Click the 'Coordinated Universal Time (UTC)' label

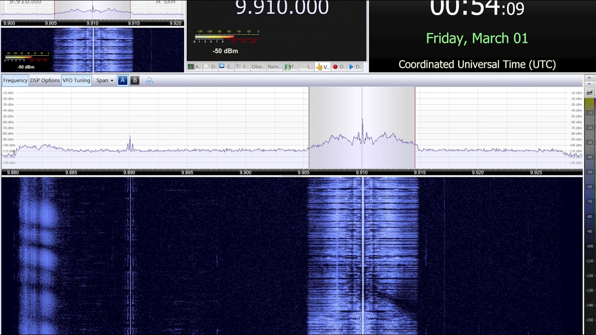tap(477, 65)
